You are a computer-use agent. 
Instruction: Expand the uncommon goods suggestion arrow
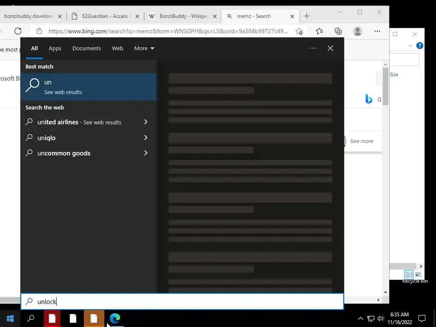coord(146,153)
